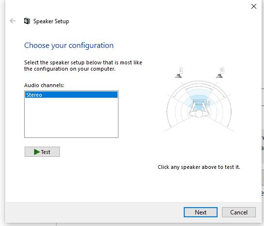Click the L label above the left speaker
Screen dimensions: 264x226
181,70
